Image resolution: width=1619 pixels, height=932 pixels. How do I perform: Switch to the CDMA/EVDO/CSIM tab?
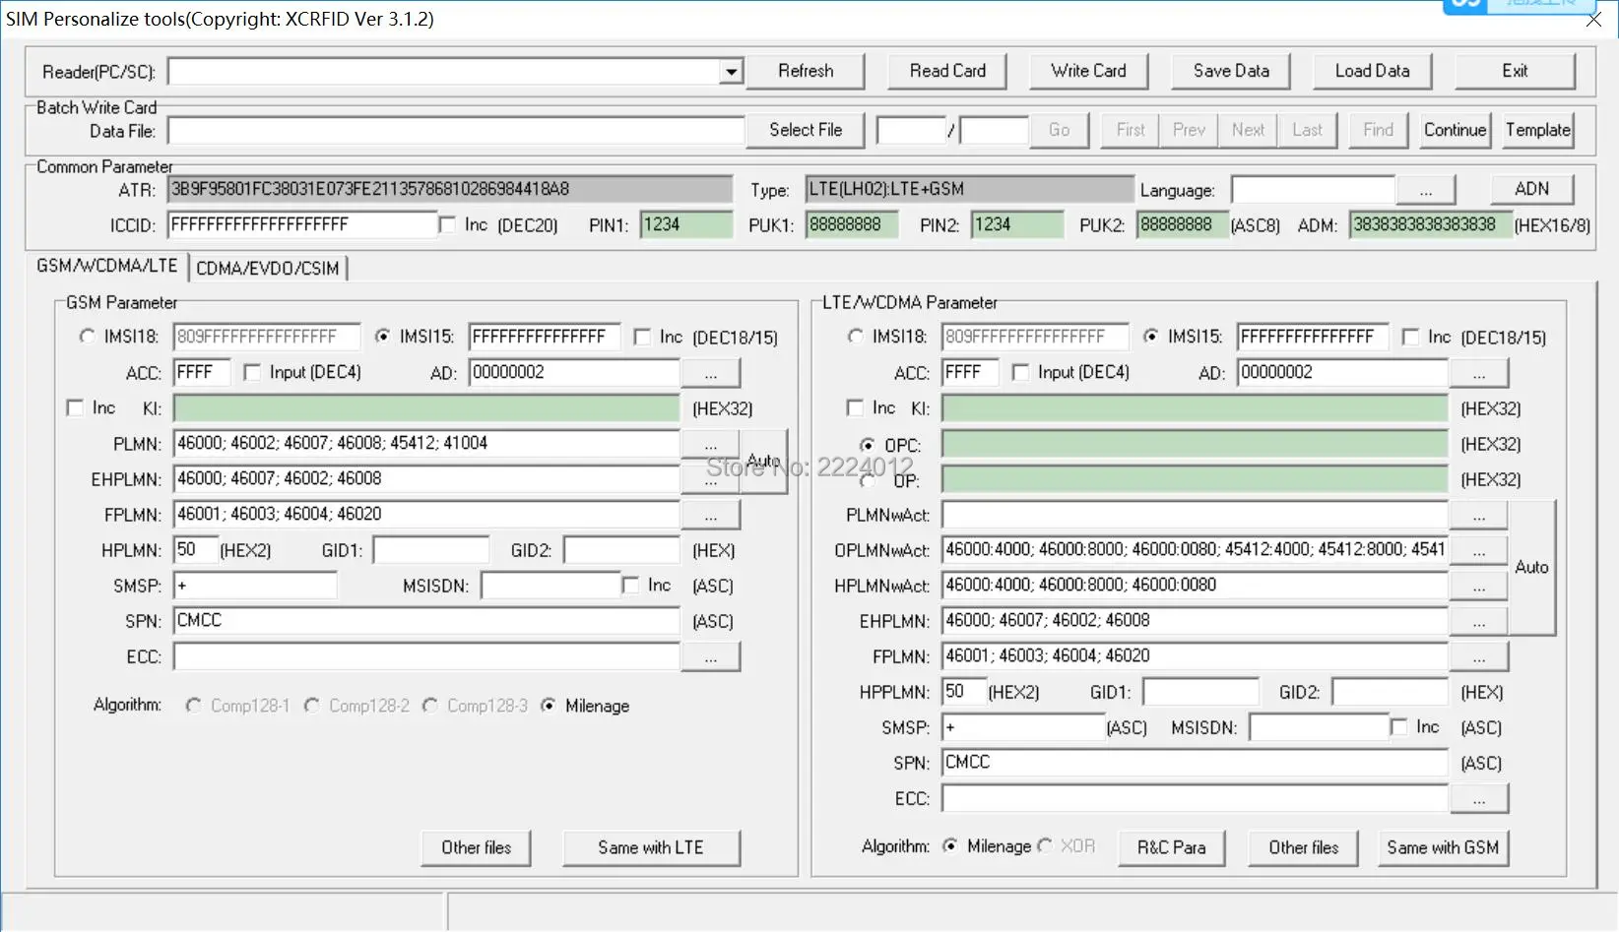pos(268,268)
